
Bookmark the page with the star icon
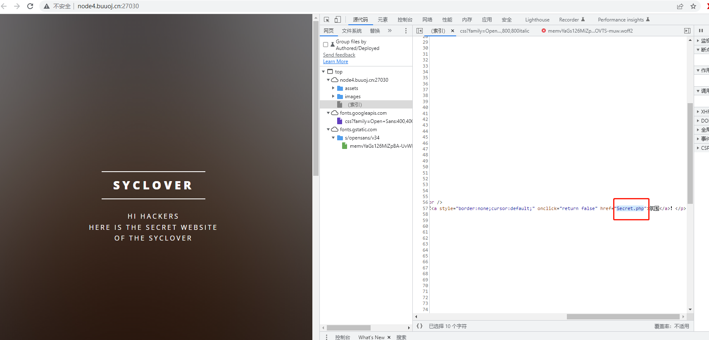pos(693,6)
